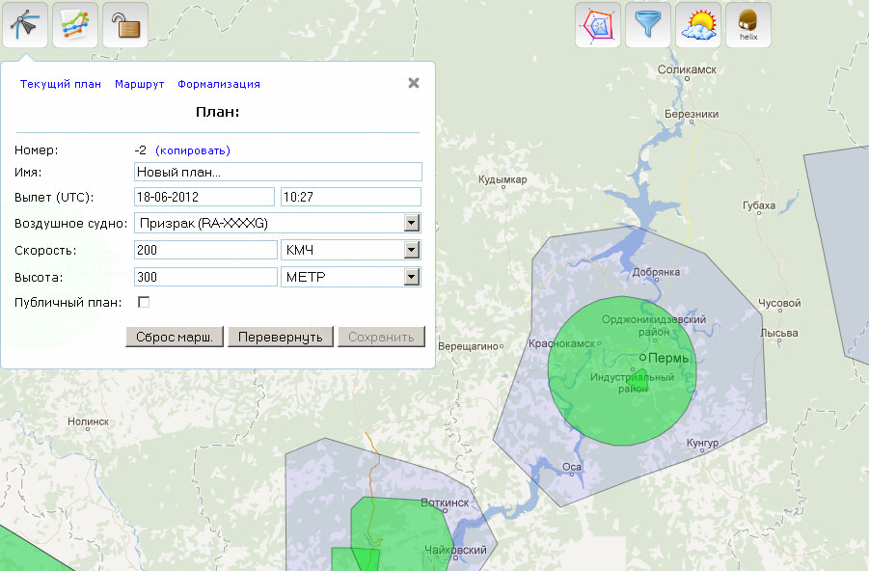Viewport: 869px width, 571px height.
Task: Open the altitude unit МЕТР dropdown
Action: pos(412,278)
